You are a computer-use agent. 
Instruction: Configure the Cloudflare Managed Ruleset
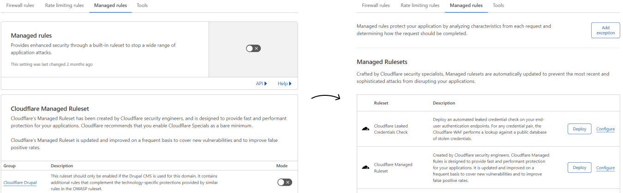(605, 168)
